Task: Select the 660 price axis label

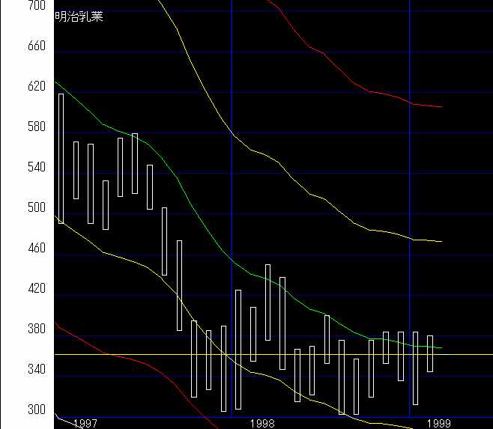Action: pyautogui.click(x=15, y=46)
